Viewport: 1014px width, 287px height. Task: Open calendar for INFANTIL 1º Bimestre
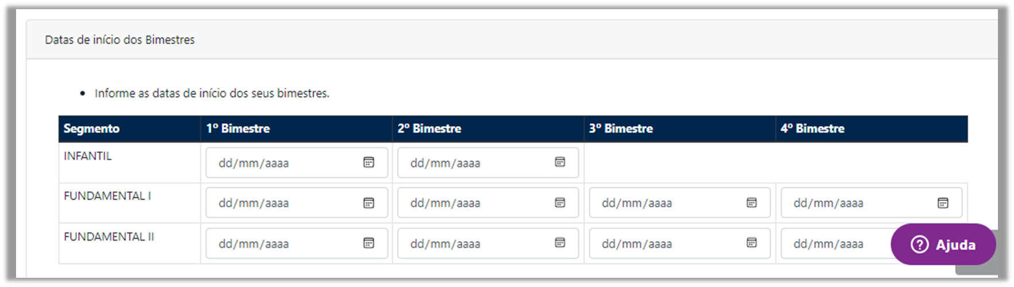[368, 162]
